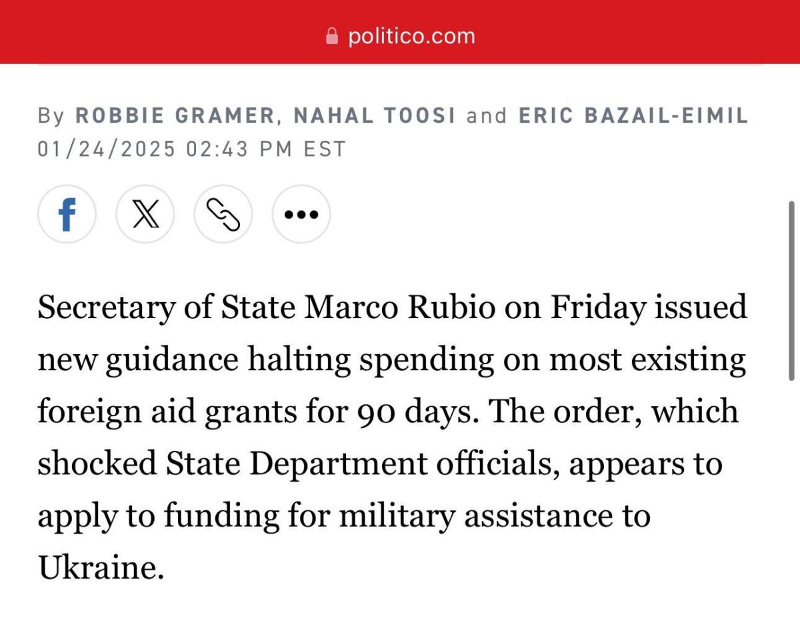Click the 02:43 PM EST timestamp
The width and height of the screenshot is (800, 619).
click(266, 148)
